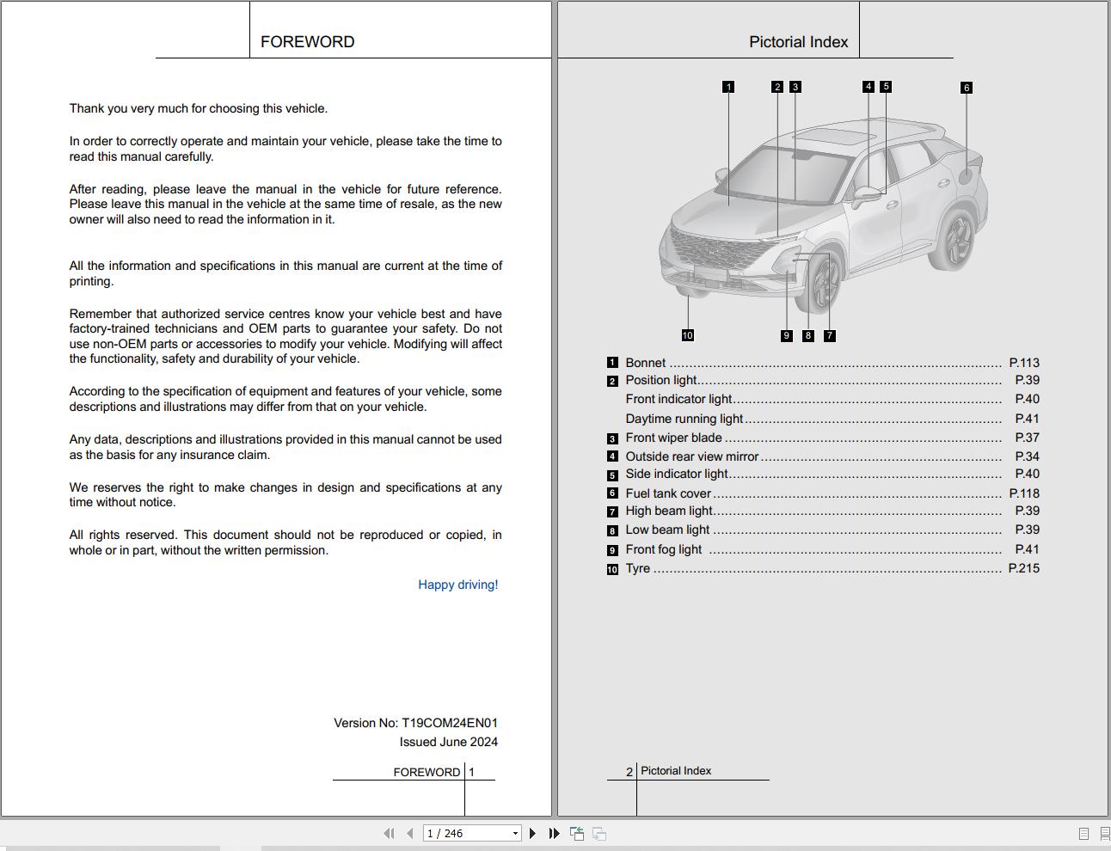Open the Bonnet P.113 index entry

click(x=646, y=362)
